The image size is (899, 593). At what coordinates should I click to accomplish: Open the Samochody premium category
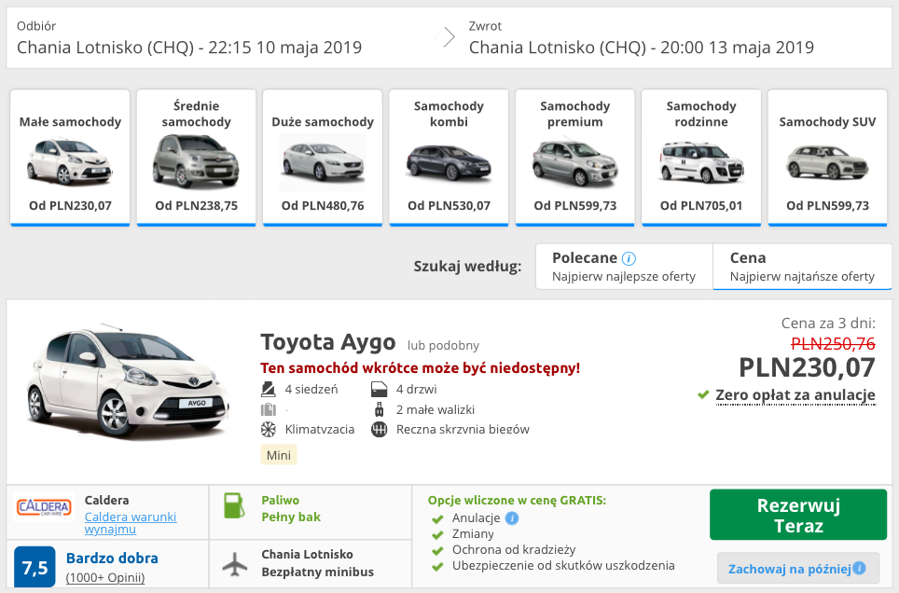point(574,154)
